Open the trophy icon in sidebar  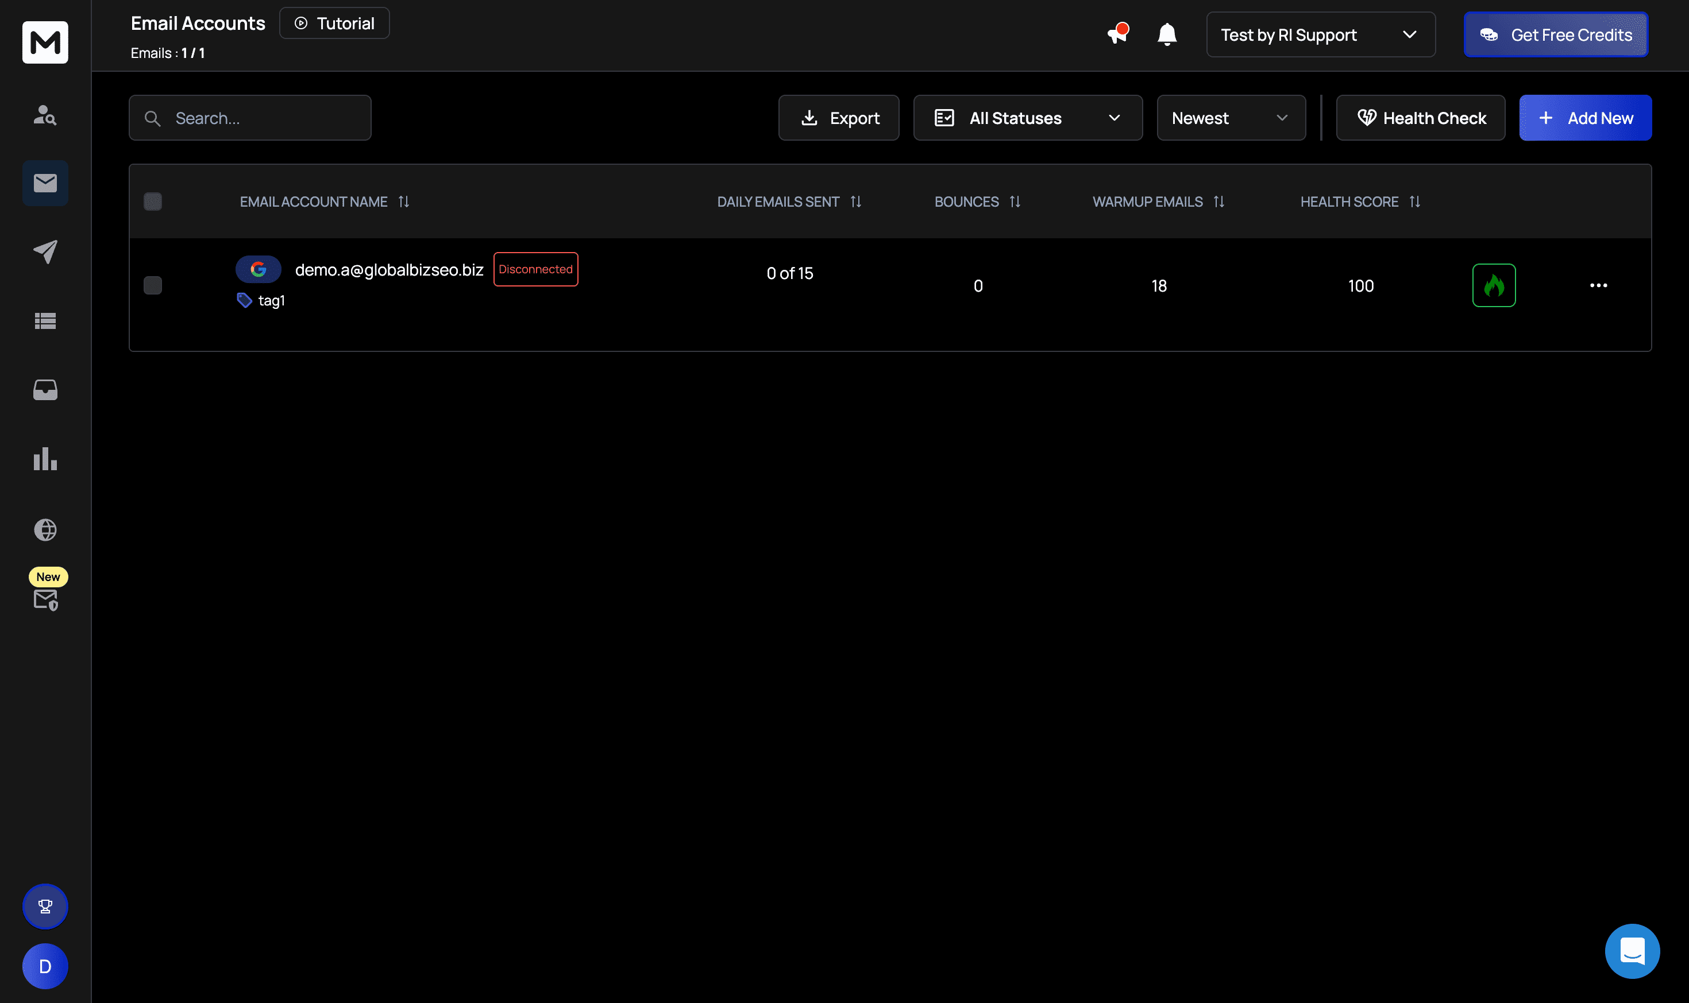click(x=45, y=905)
